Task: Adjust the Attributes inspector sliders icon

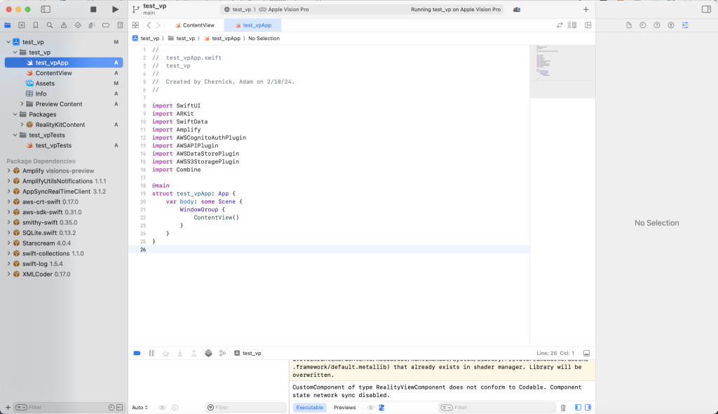Action: pos(686,25)
